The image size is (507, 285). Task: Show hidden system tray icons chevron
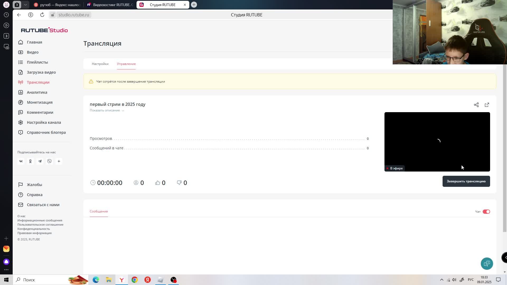tap(442, 280)
